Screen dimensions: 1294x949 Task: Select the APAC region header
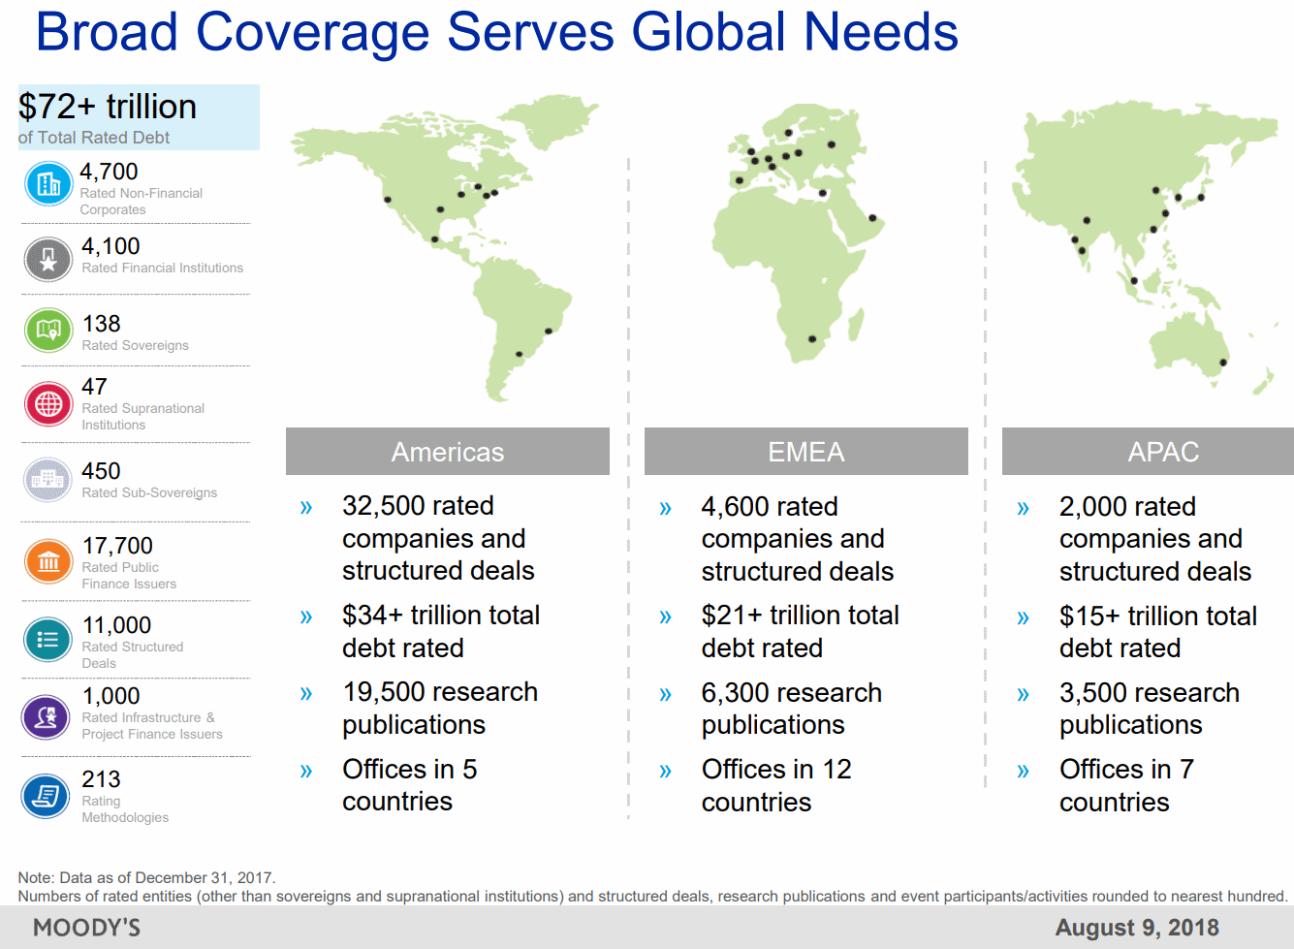point(1149,452)
